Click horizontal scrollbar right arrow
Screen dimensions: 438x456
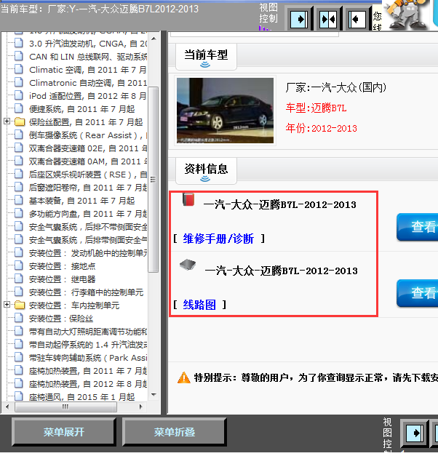[141, 407]
